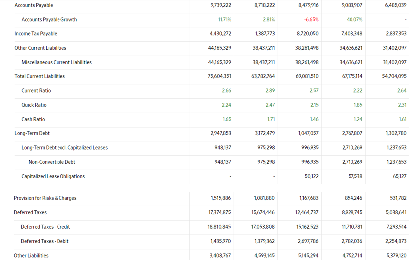Viewport: 409px width, 261px height.
Task: Click the Non-Convertible Debt label
Action: (x=52, y=162)
